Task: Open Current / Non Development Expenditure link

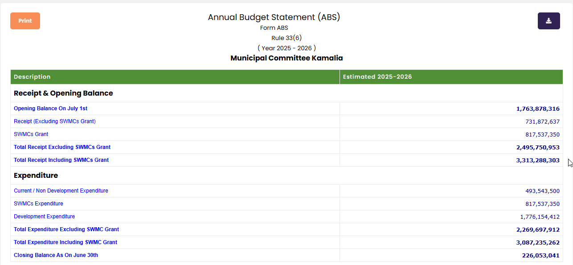Action: 61,191
